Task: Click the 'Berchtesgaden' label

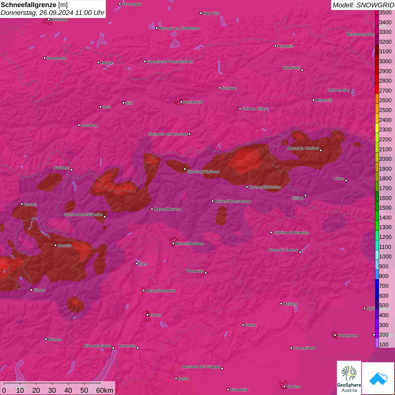Action: (361, 34)
